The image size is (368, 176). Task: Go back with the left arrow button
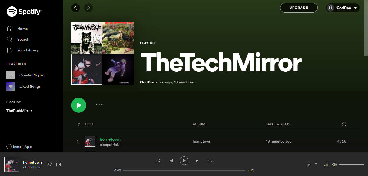point(75,8)
